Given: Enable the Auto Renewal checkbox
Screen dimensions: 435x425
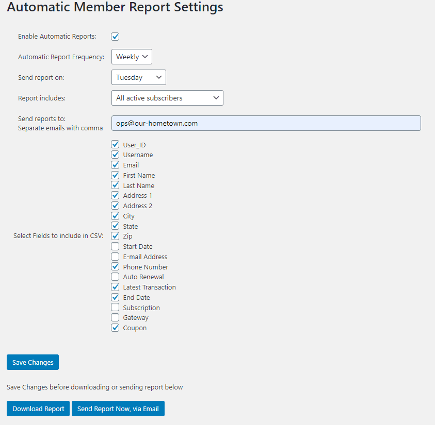Looking at the screenshot, I should 115,277.
